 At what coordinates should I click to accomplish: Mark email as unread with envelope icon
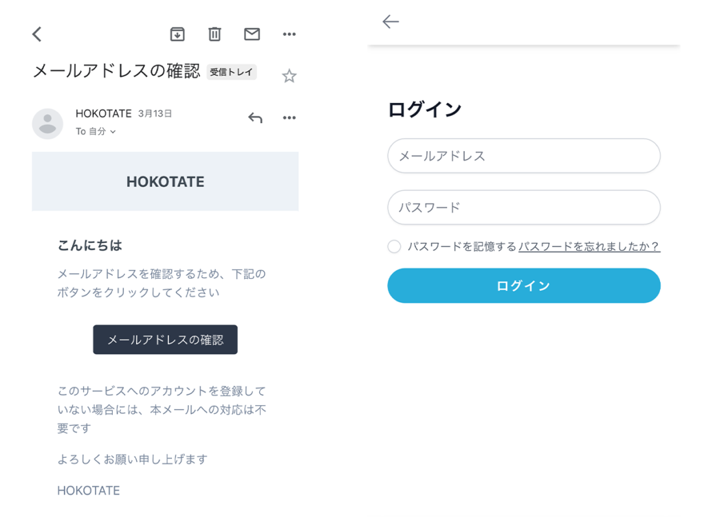pos(252,34)
